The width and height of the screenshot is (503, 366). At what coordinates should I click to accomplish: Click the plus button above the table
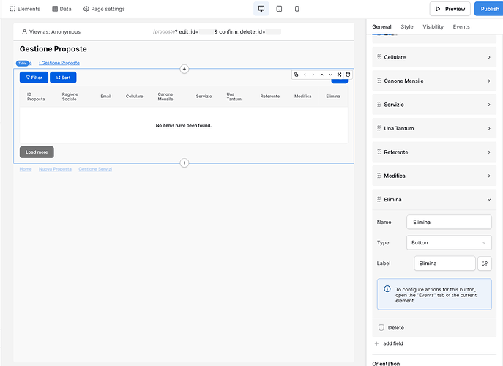tap(184, 69)
